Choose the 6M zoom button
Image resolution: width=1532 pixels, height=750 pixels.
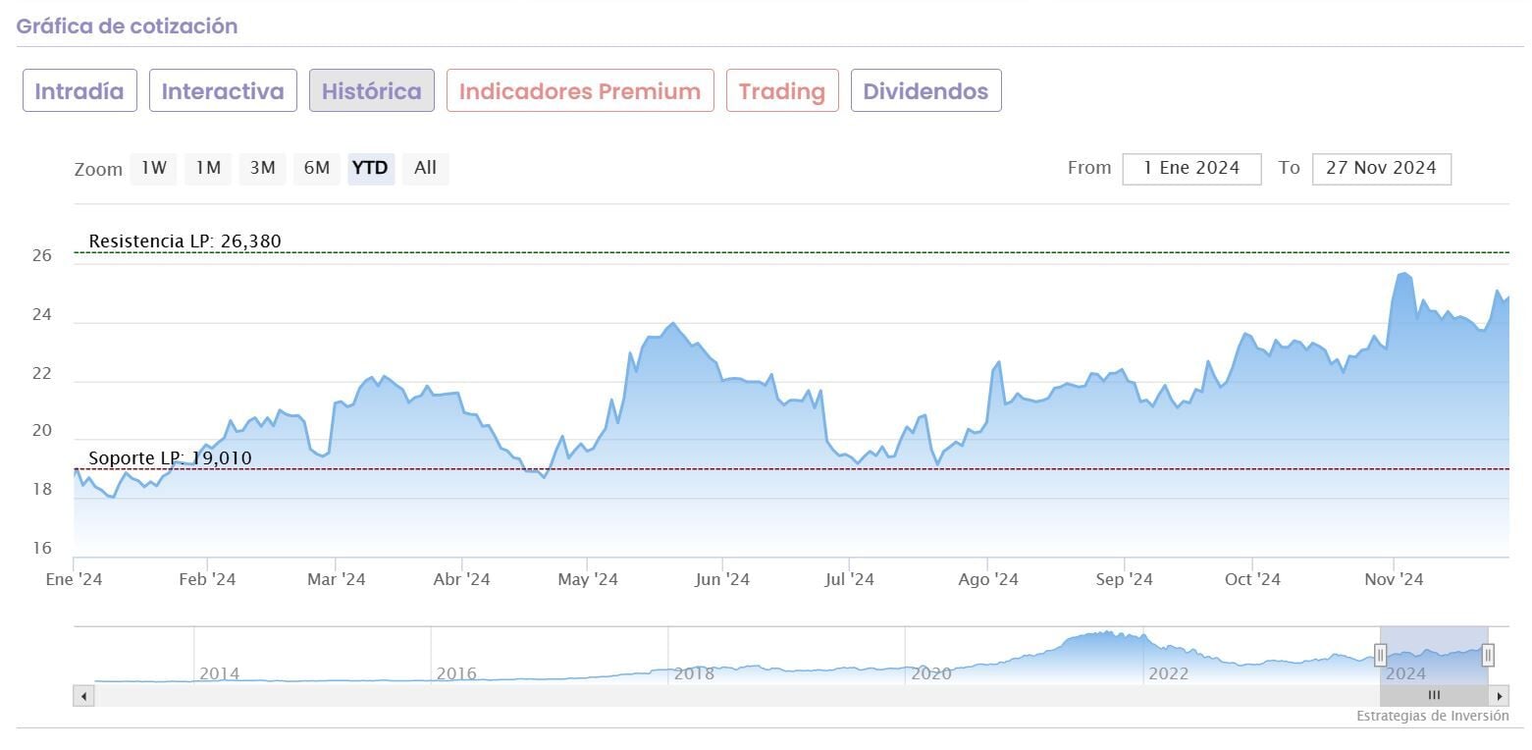pos(316,168)
